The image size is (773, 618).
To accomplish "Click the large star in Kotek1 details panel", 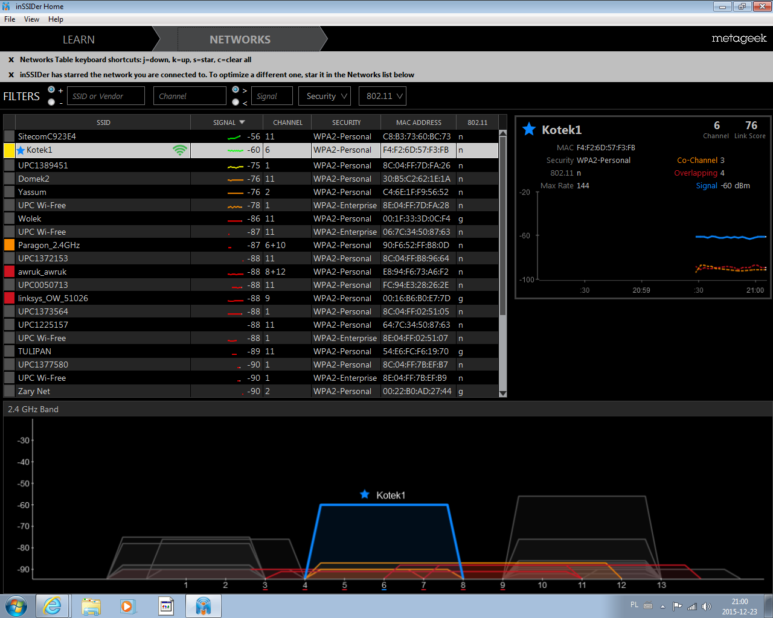I will coord(529,129).
